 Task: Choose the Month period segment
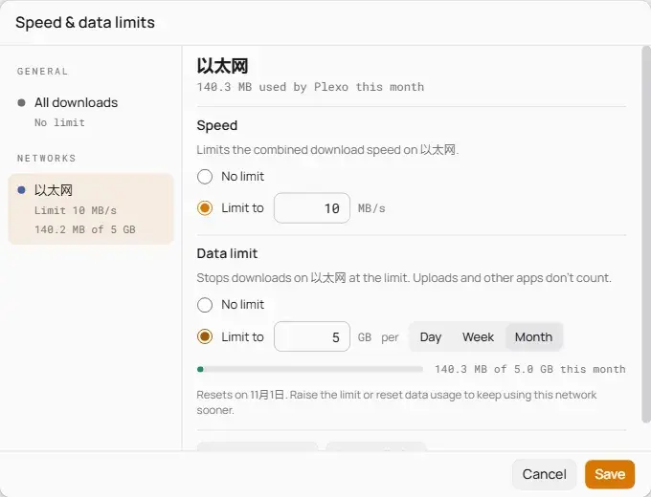pos(533,337)
